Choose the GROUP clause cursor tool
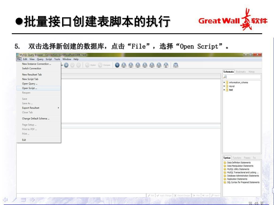 point(145,65)
